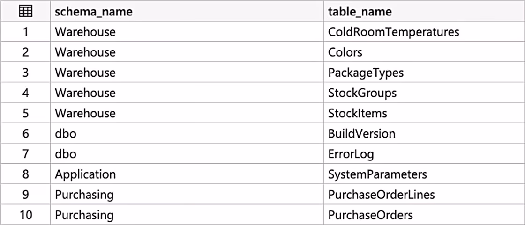Click the Warehouse cell in row 3
The image size is (525, 225).
point(187,73)
